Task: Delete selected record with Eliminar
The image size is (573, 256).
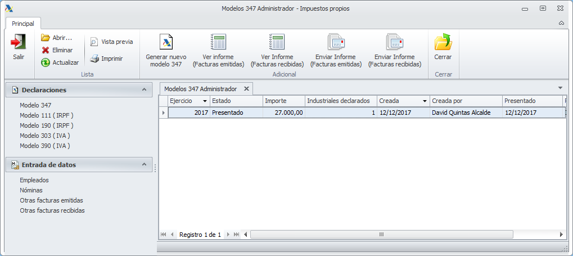Action: pyautogui.click(x=57, y=50)
